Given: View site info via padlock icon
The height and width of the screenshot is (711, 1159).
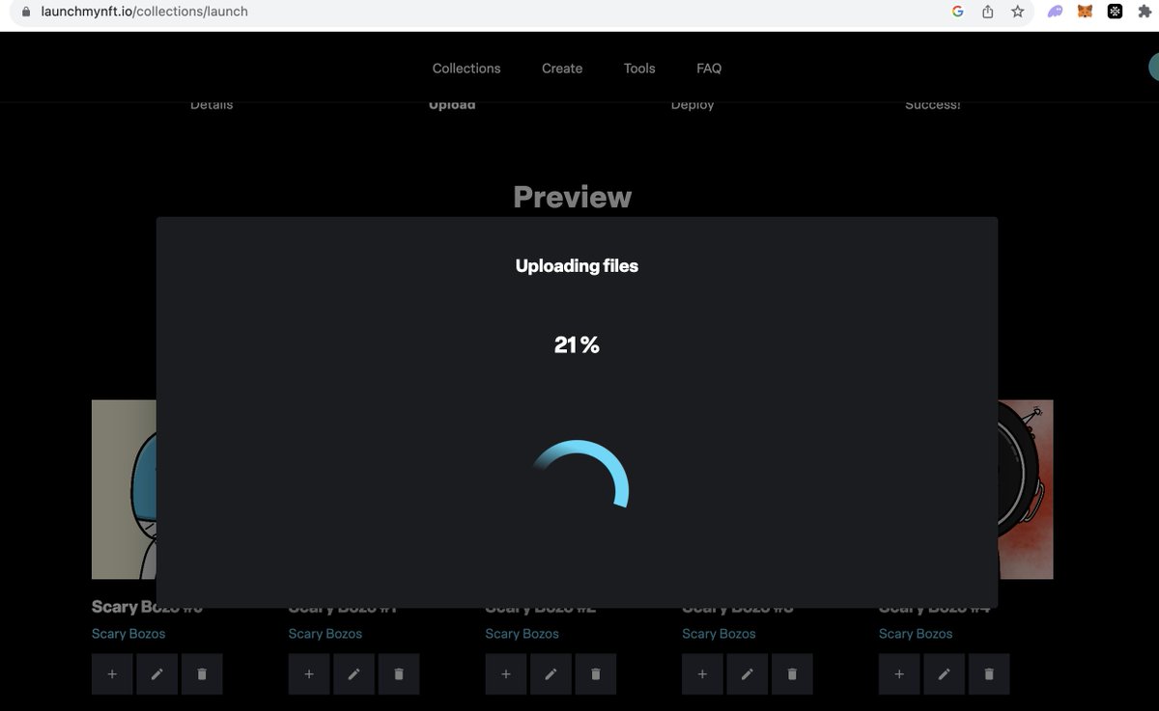Looking at the screenshot, I should click(26, 12).
